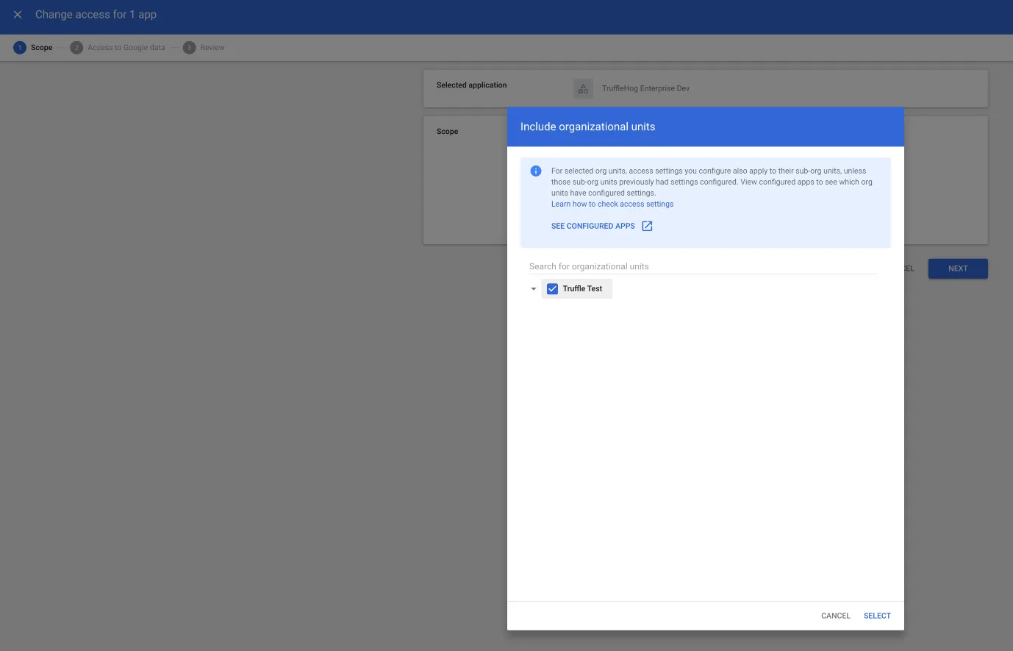Click the Include organizational units title
Viewport: 1013px width, 651px height.
[587, 127]
